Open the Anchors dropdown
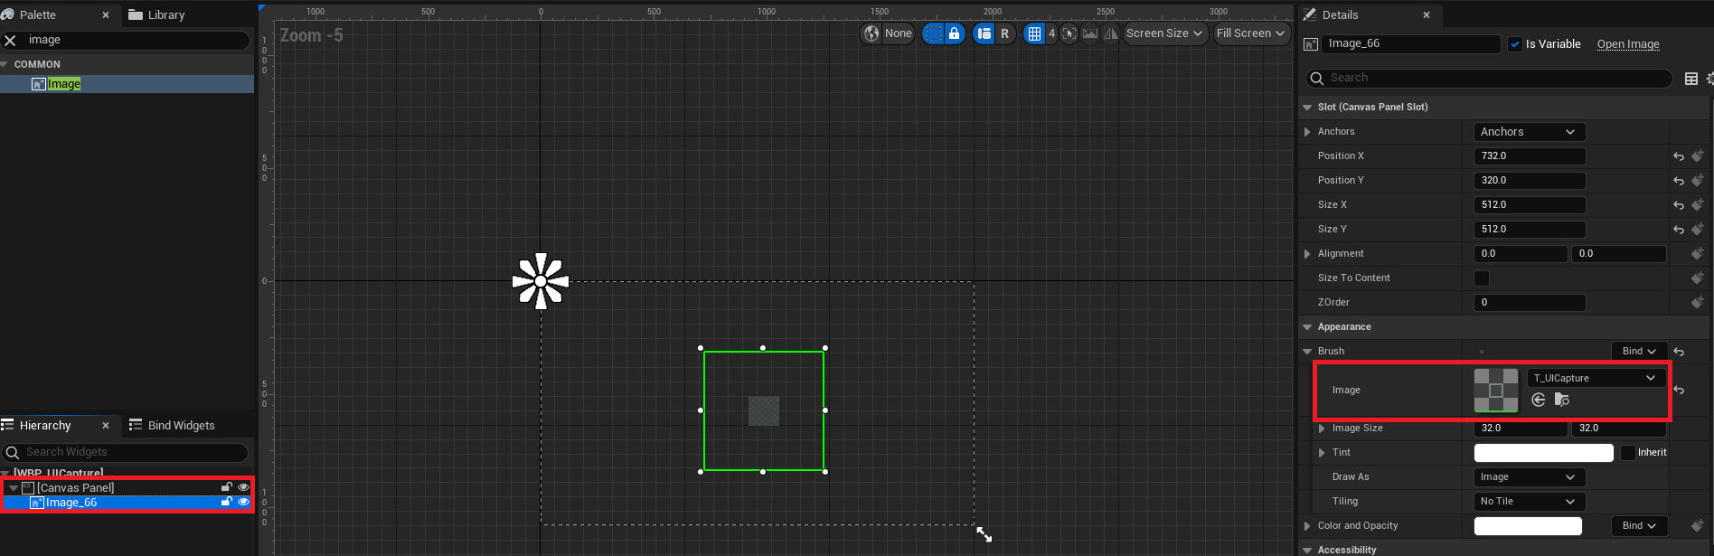Image resolution: width=1714 pixels, height=556 pixels. (x=1530, y=132)
